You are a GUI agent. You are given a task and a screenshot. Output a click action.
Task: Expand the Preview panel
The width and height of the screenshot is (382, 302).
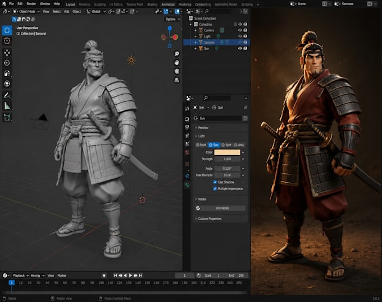click(x=220, y=128)
